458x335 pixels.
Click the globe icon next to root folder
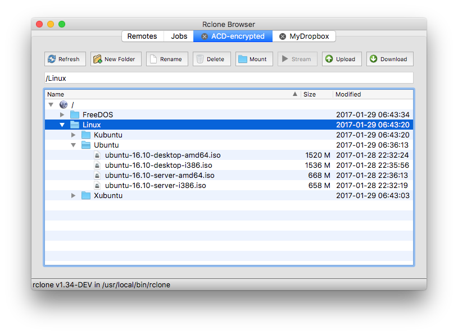(x=63, y=104)
